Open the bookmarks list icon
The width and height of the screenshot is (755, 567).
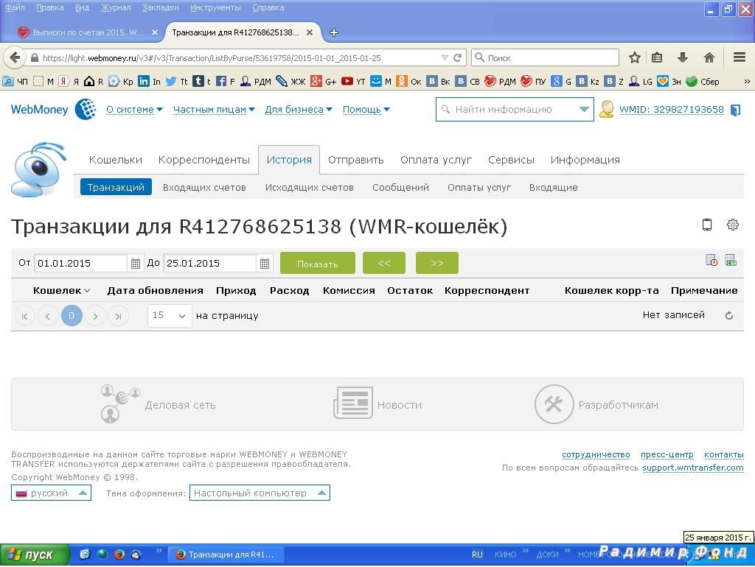point(657,57)
